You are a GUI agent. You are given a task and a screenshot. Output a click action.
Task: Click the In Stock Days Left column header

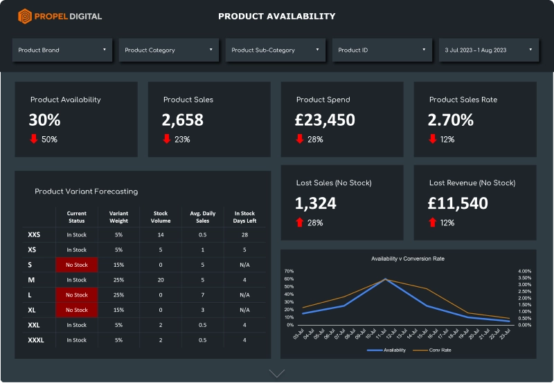[x=245, y=217]
